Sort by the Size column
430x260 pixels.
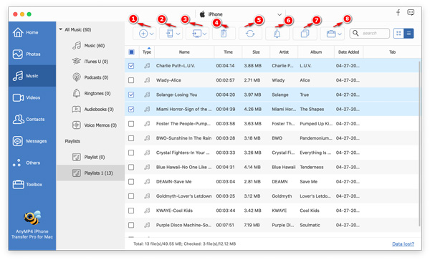(256, 52)
